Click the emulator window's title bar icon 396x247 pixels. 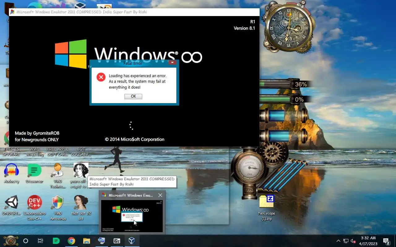point(12,12)
